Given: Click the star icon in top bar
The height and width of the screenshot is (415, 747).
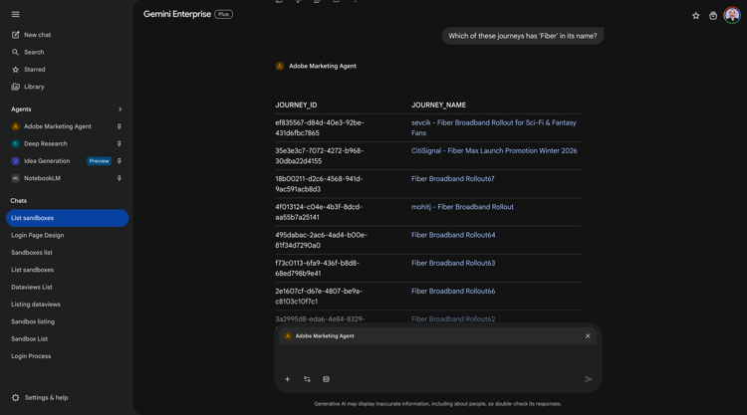Looking at the screenshot, I should pyautogui.click(x=695, y=16).
